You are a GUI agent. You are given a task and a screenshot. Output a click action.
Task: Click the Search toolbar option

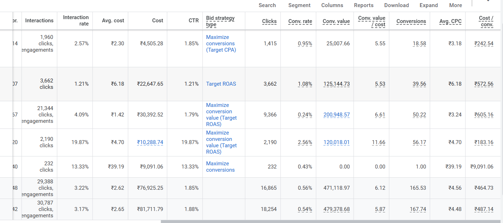(267, 5)
